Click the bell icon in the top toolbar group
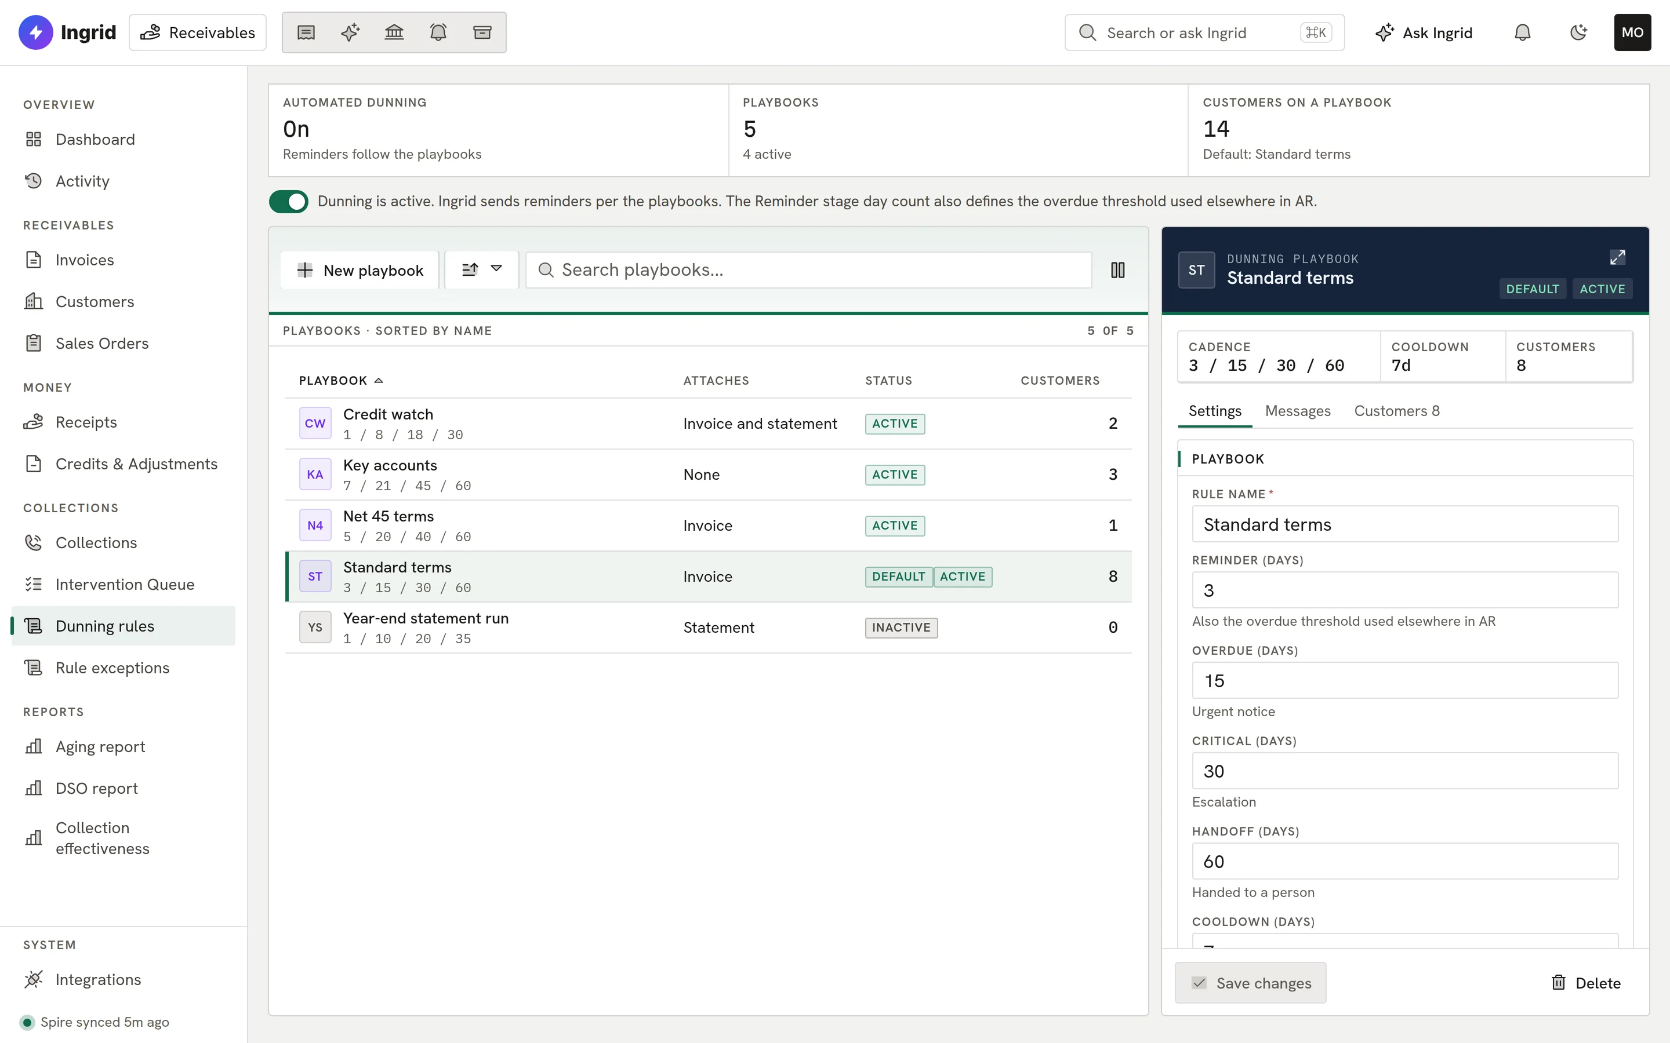This screenshot has width=1670, height=1043. point(438,32)
